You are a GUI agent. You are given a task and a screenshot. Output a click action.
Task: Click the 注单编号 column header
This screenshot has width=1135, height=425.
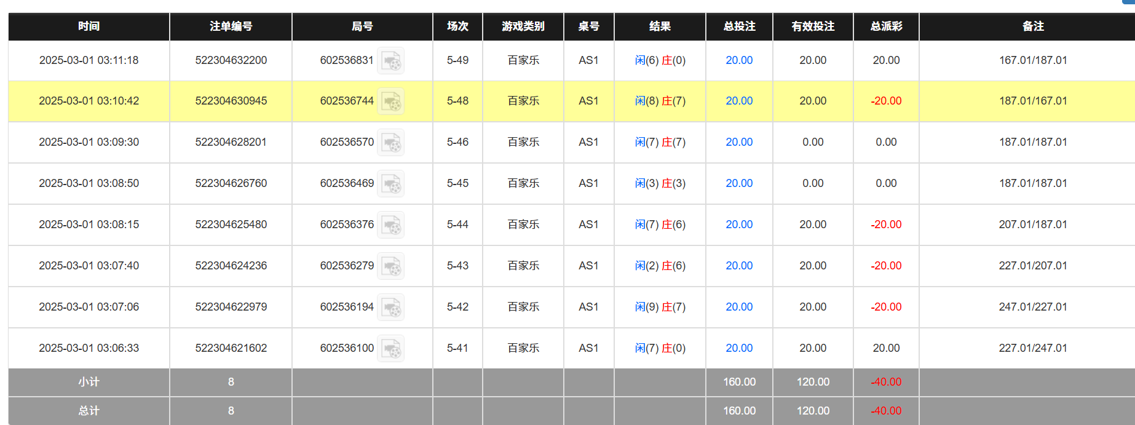tap(231, 26)
